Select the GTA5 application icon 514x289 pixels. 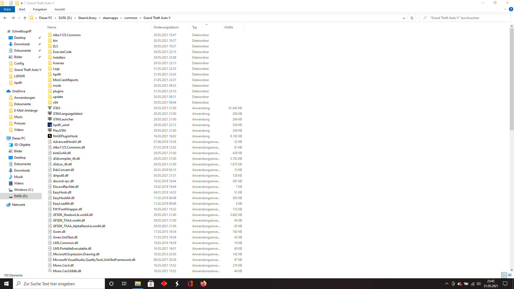pyautogui.click(x=50, y=108)
